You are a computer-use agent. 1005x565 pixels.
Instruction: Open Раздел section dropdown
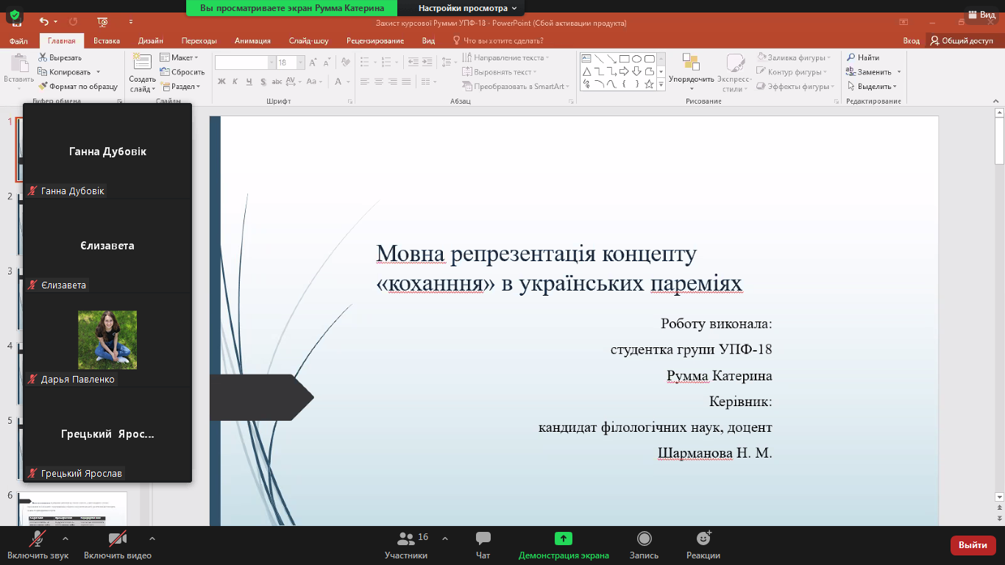coord(180,86)
